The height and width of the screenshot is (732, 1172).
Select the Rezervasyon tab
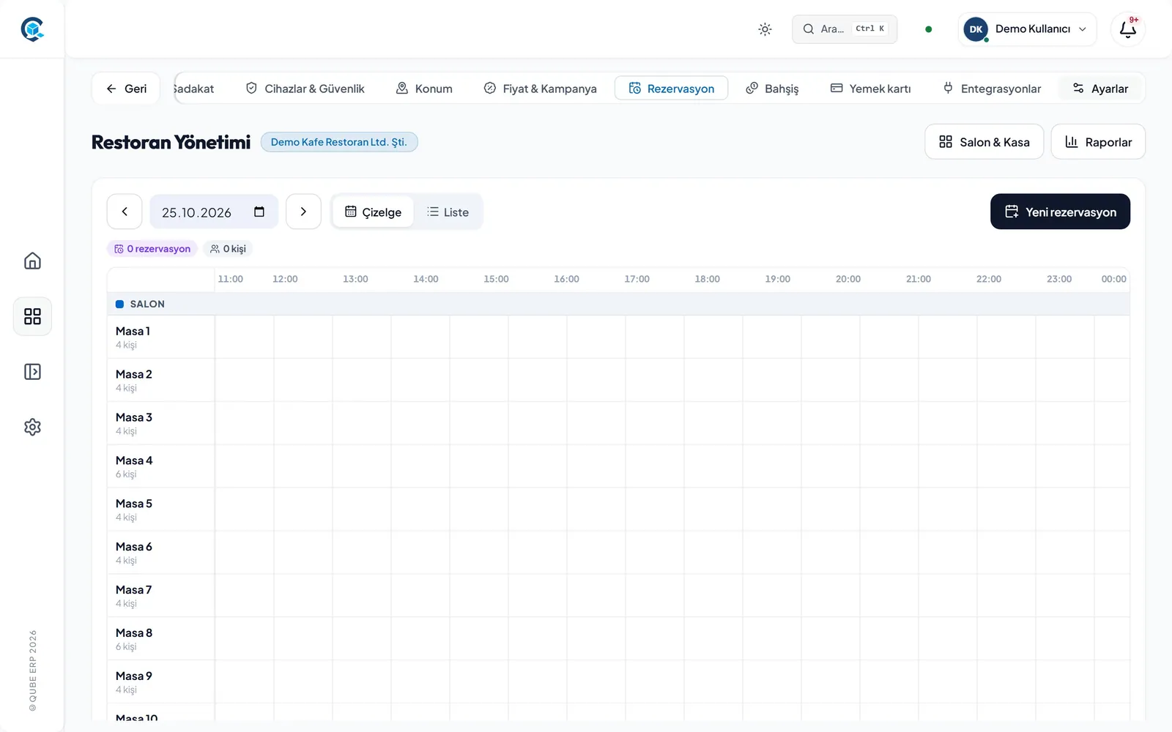671,89
